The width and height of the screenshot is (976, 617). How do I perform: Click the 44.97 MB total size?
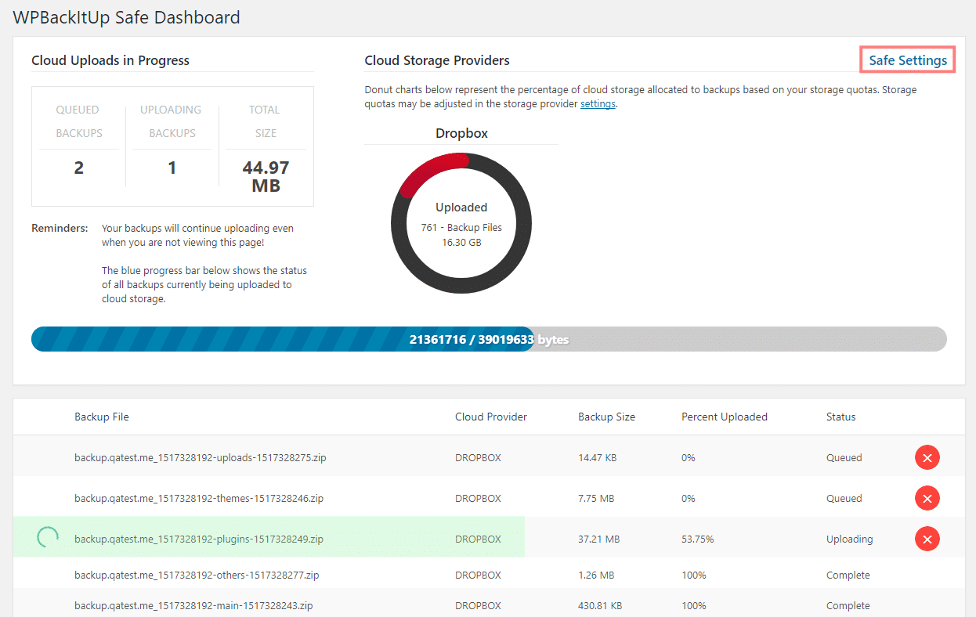[266, 176]
